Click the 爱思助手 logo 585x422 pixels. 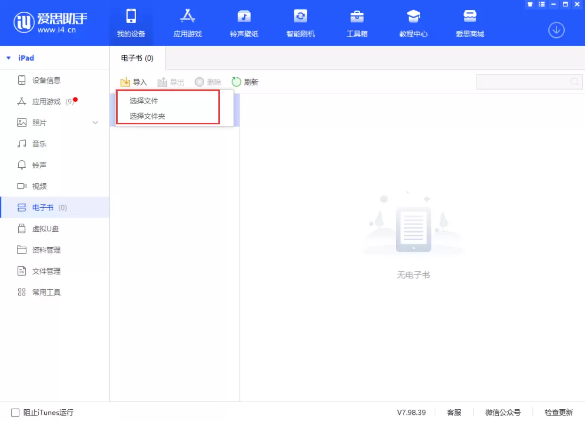[50, 22]
